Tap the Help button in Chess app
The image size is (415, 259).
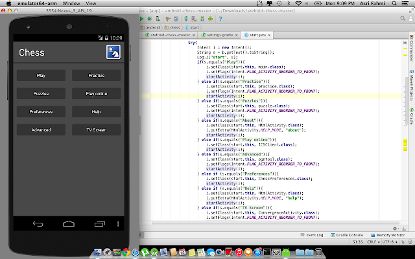pos(97,112)
